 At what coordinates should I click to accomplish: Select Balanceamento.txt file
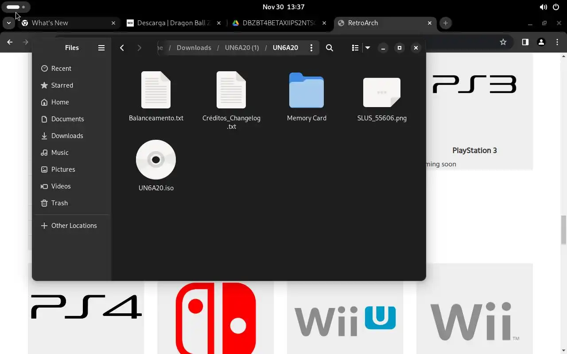click(156, 96)
